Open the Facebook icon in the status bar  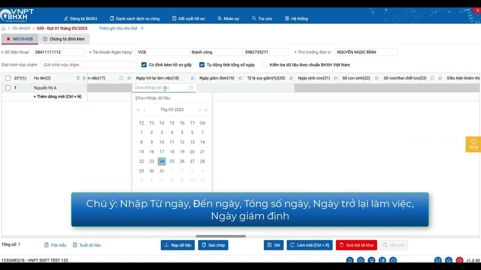382,261
